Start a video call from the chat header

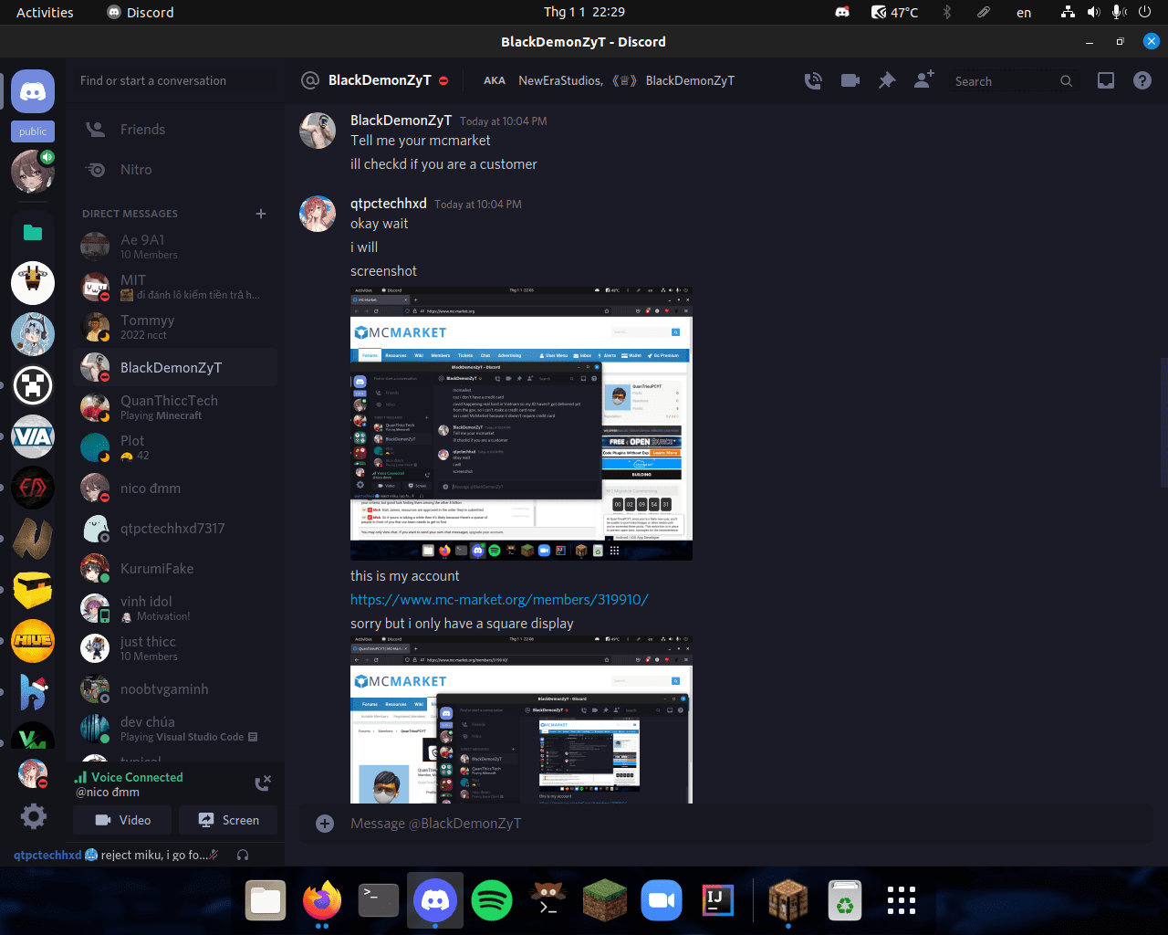pyautogui.click(x=850, y=80)
